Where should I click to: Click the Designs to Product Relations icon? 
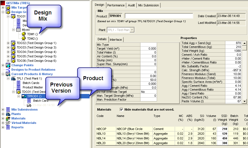(x=8, y=70)
